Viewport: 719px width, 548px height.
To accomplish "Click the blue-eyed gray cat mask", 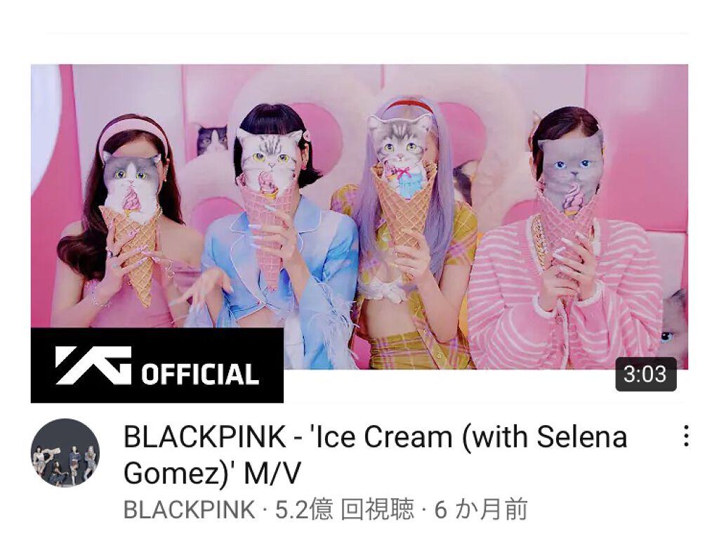I will (569, 170).
